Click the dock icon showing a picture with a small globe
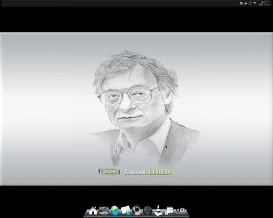This screenshot has width=273, height=218. click(x=126, y=211)
